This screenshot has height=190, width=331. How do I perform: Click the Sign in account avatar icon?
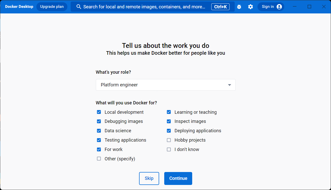coord(279,7)
